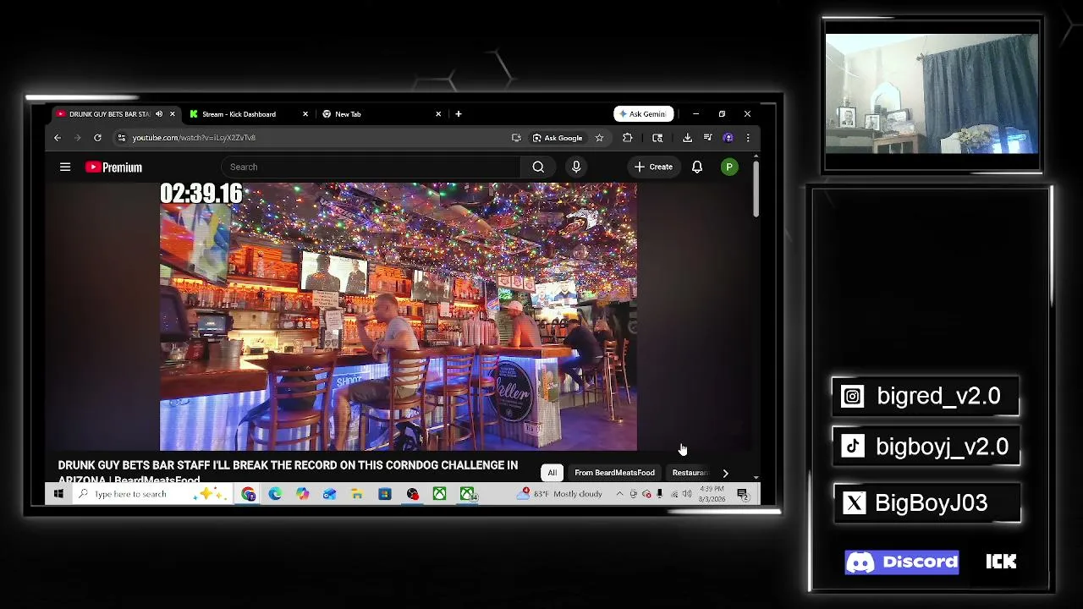
Task: Go back with browser back arrow
Action: 58,138
